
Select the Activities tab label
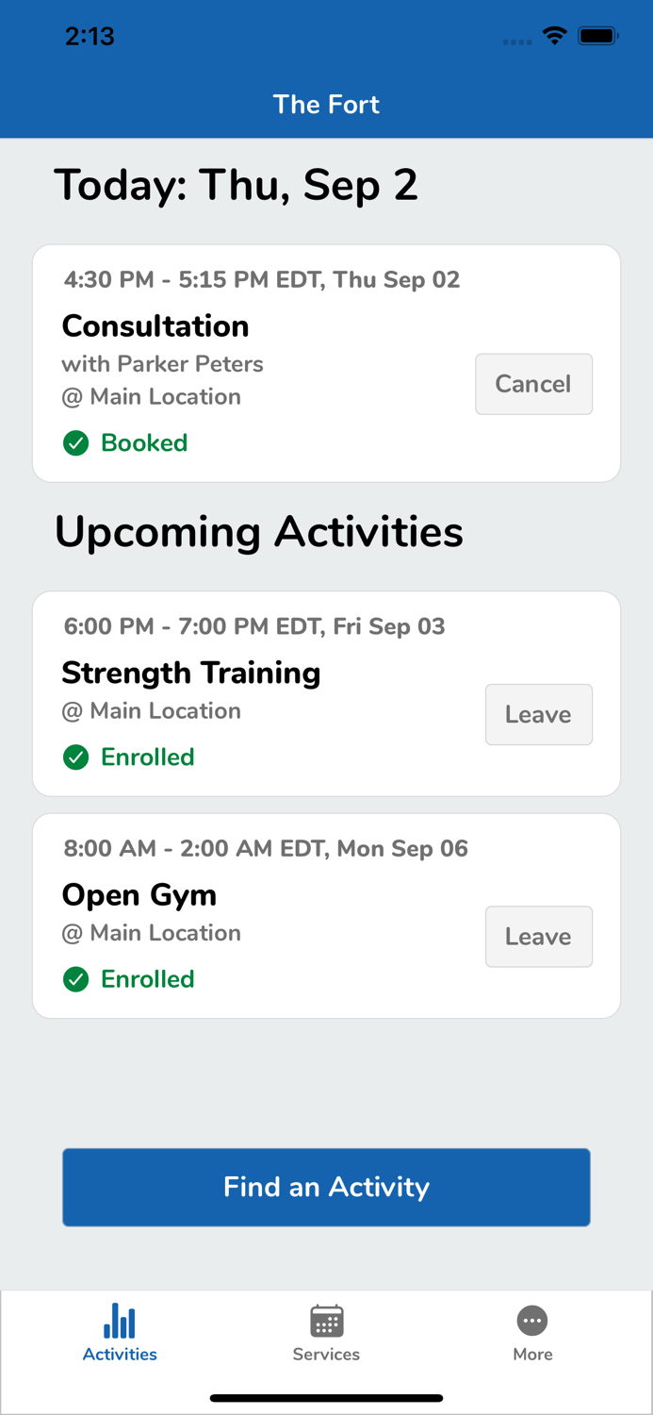(119, 1354)
